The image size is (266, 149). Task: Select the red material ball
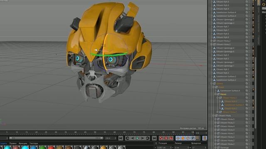(x=51, y=148)
